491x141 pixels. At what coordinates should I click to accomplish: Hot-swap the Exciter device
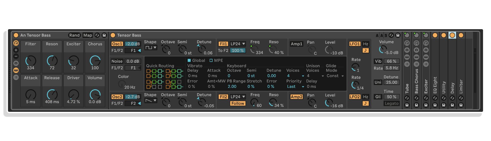pyautogui.click(x=426, y=98)
